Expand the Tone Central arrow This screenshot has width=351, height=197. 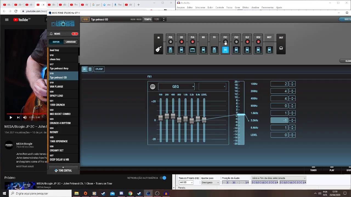coord(63,167)
